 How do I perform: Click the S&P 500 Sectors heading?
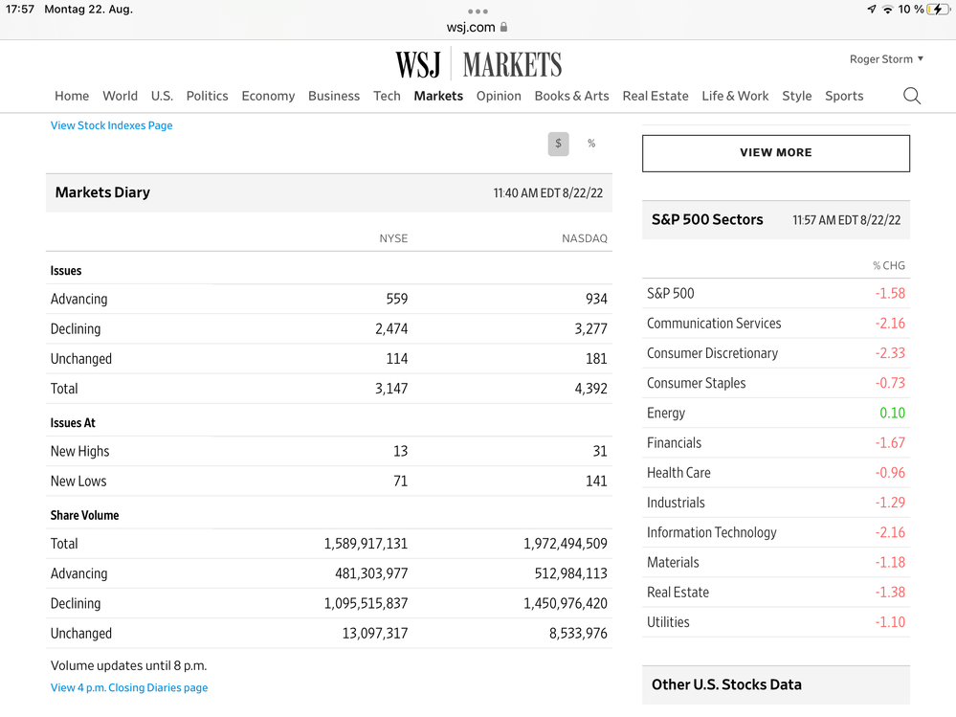point(707,219)
